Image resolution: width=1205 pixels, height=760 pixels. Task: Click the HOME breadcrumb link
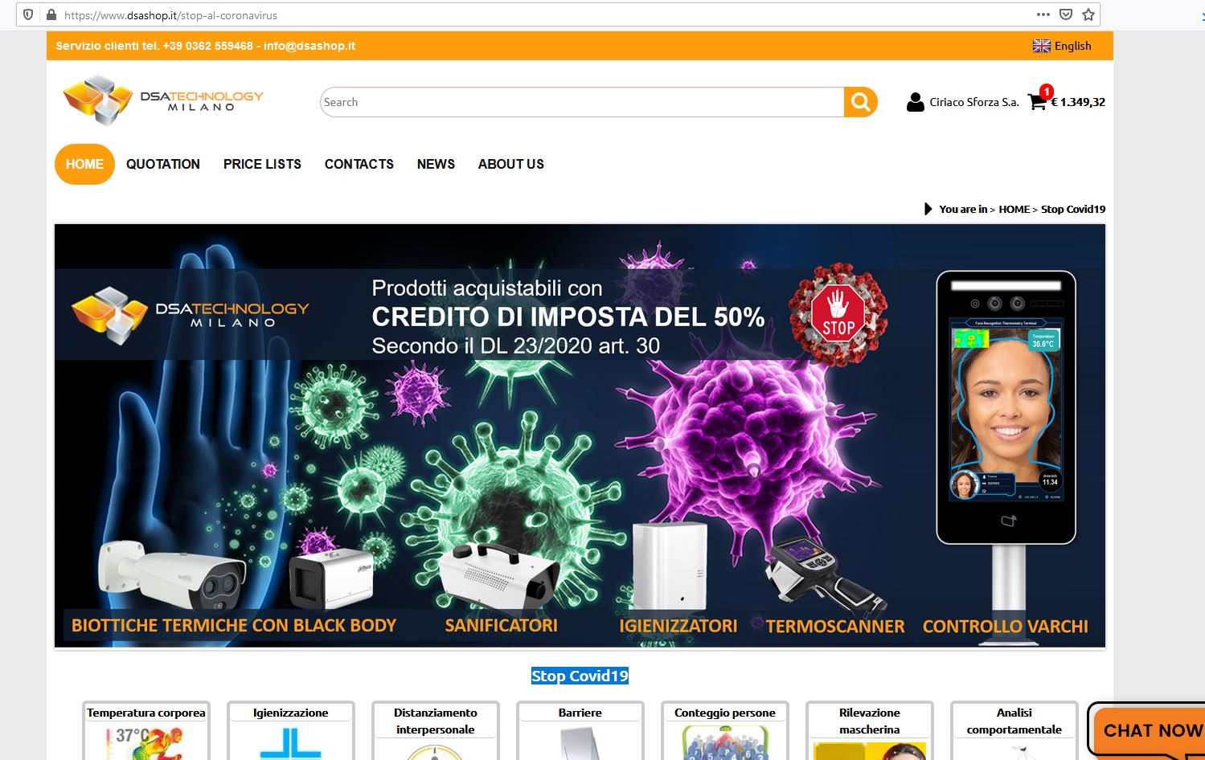[1014, 209]
